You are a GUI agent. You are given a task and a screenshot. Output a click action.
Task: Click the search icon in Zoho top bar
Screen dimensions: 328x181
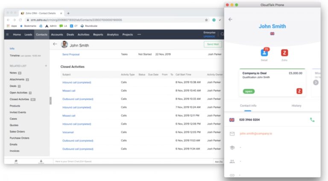coord(222,34)
